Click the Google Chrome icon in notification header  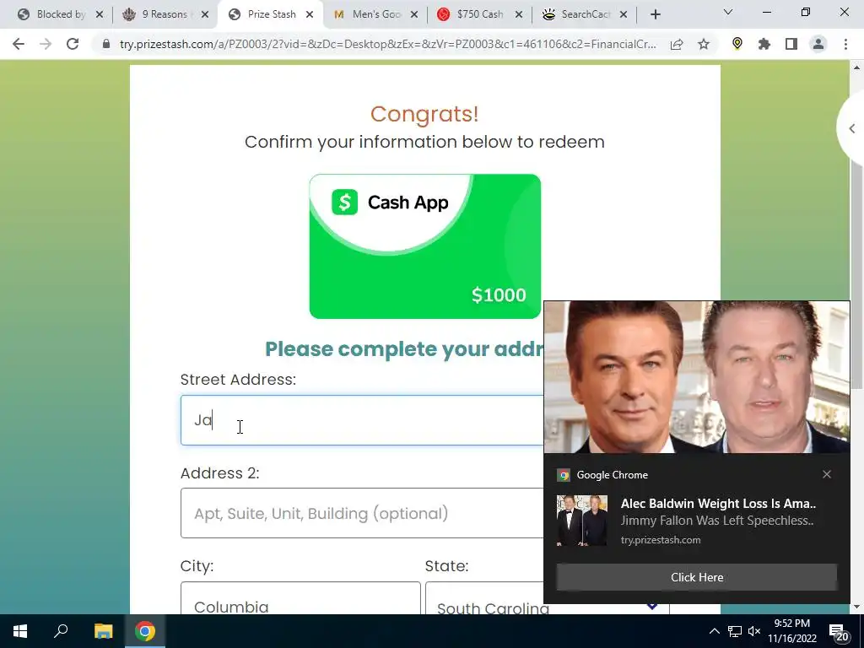[563, 475]
